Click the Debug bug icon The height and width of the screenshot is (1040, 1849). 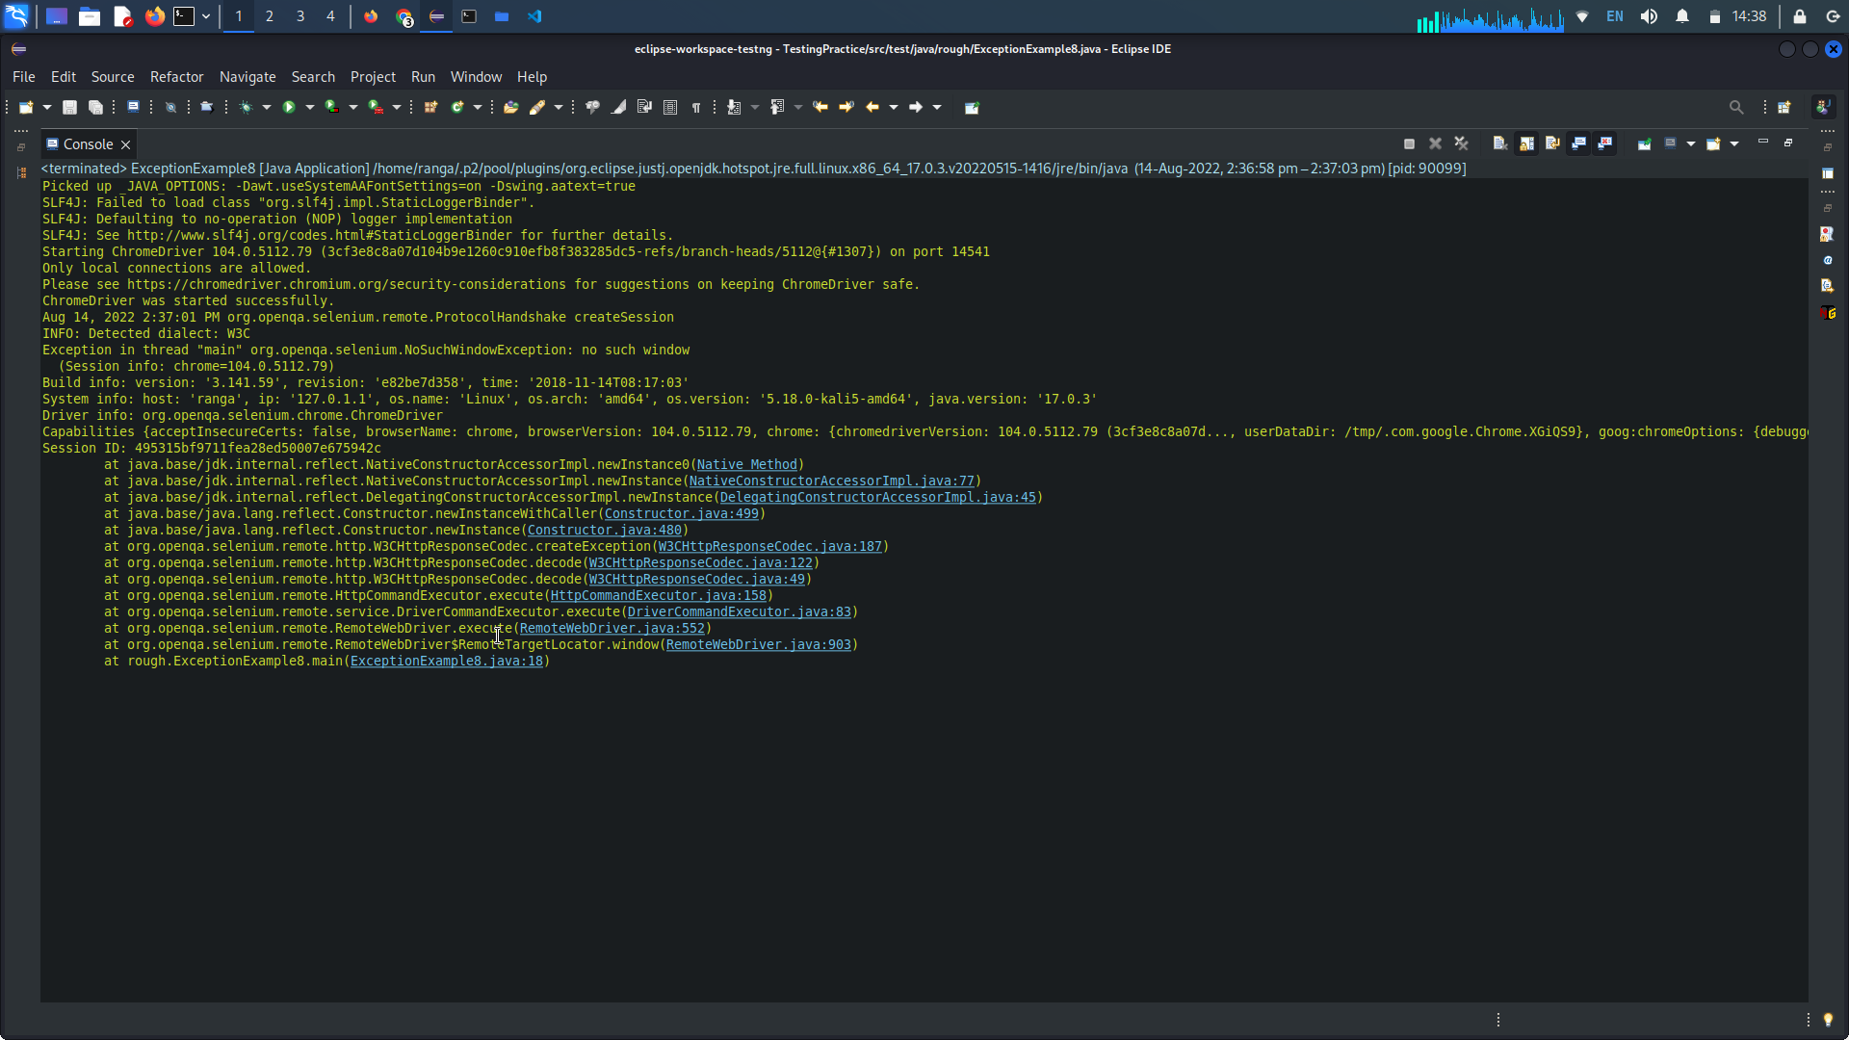[247, 107]
